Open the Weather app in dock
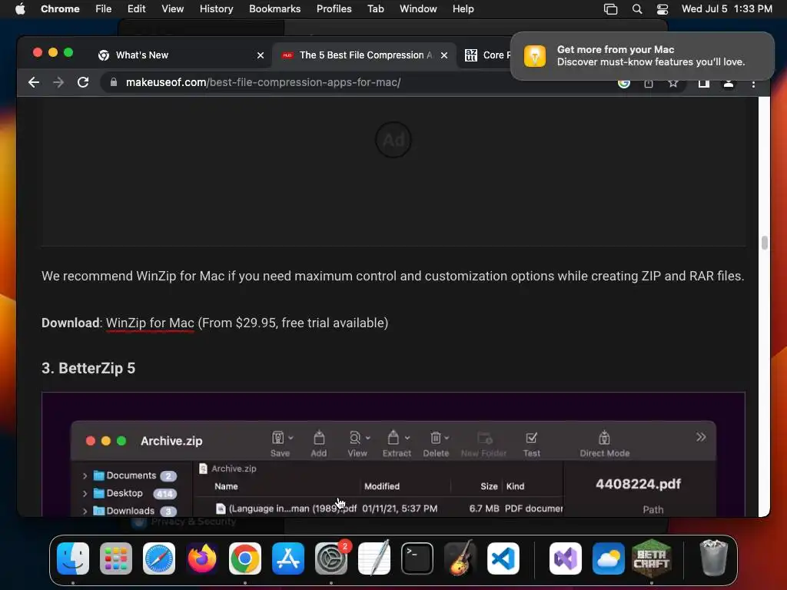 609,559
